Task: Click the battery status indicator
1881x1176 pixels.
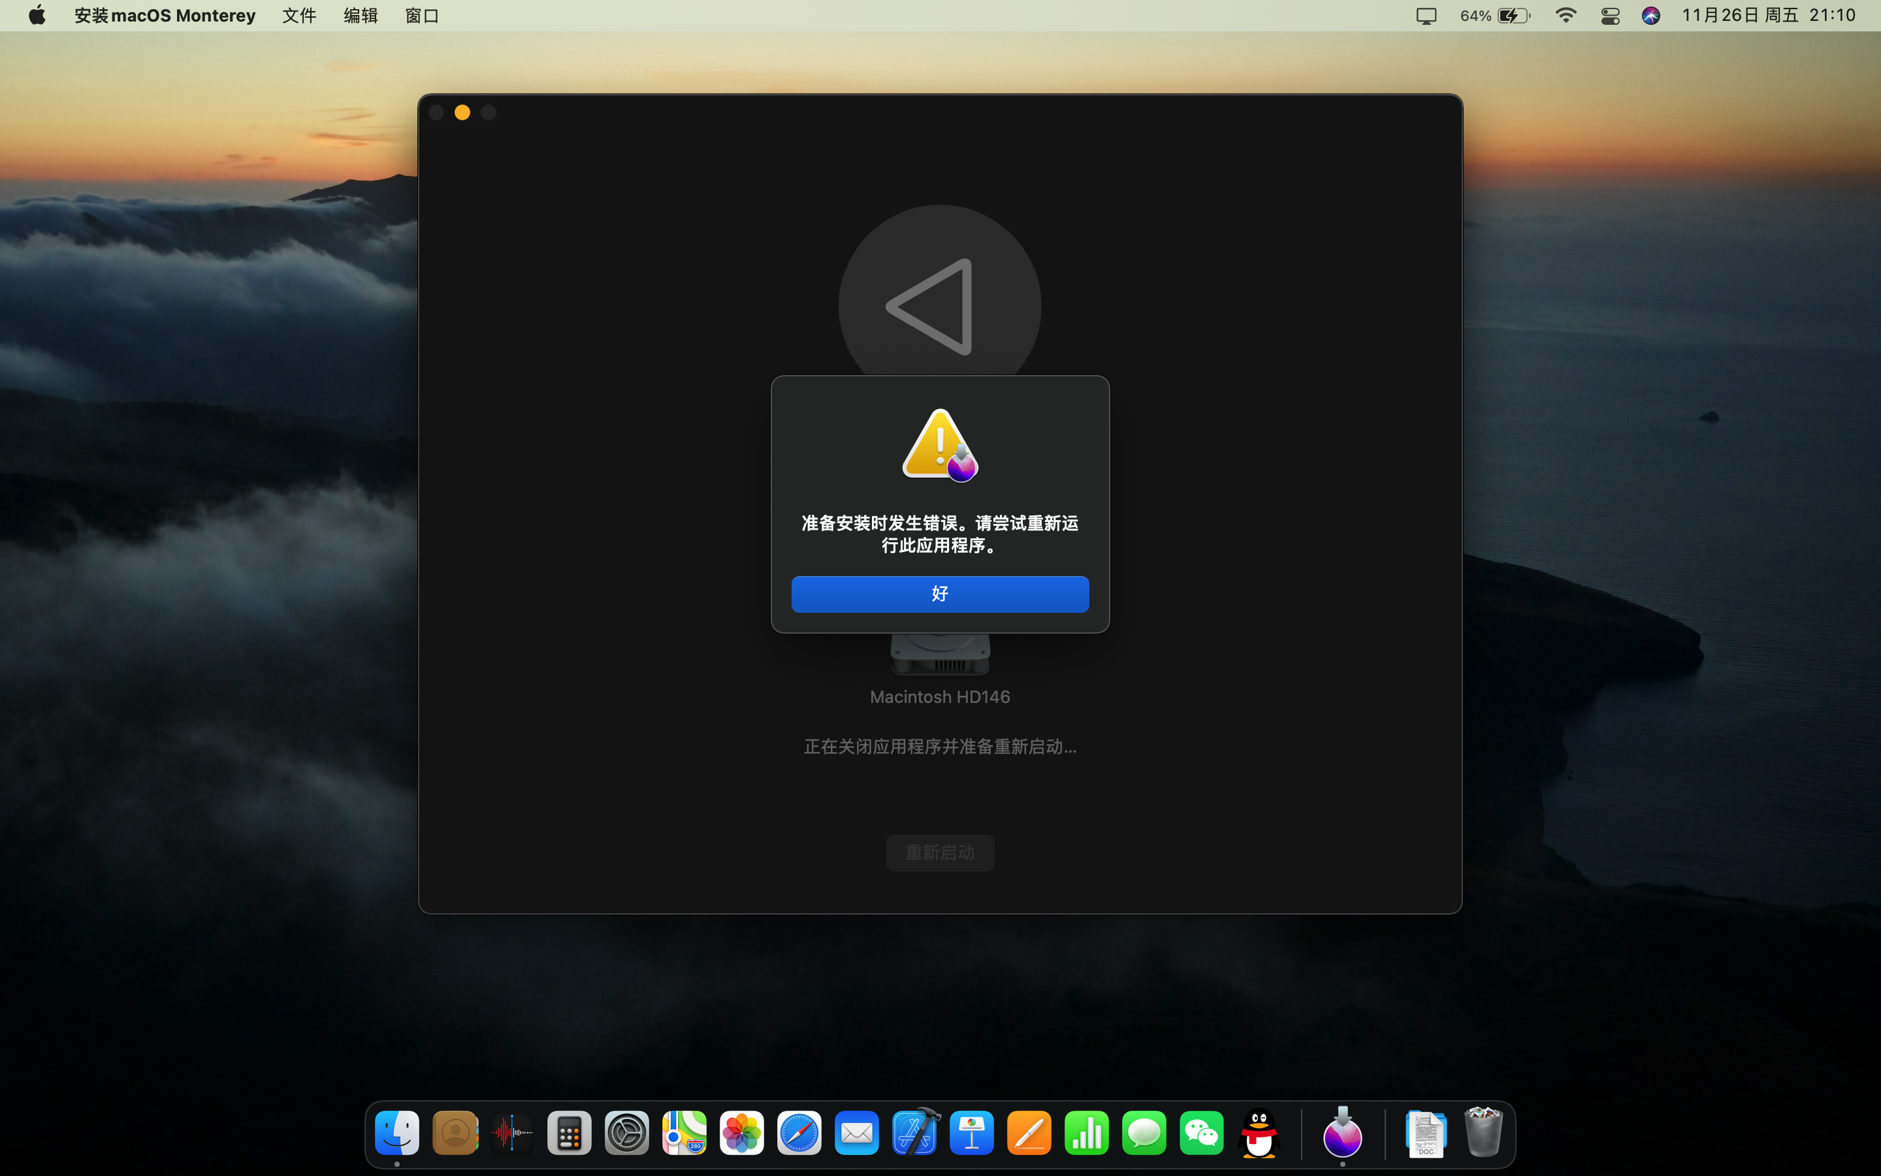Action: [1512, 16]
